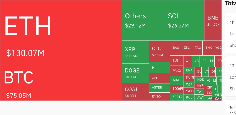Image resolution: width=236 pixels, height=115 pixels.
Task: Click the XRP $10.35M tile
Action: click(135, 52)
